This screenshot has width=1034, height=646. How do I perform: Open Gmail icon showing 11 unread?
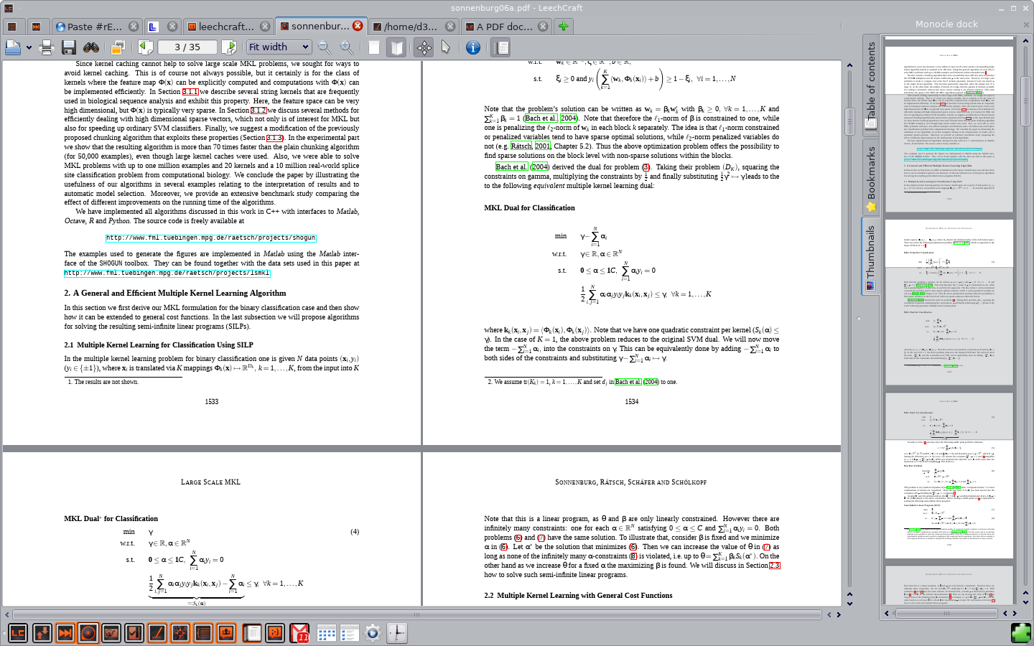pyautogui.click(x=300, y=633)
